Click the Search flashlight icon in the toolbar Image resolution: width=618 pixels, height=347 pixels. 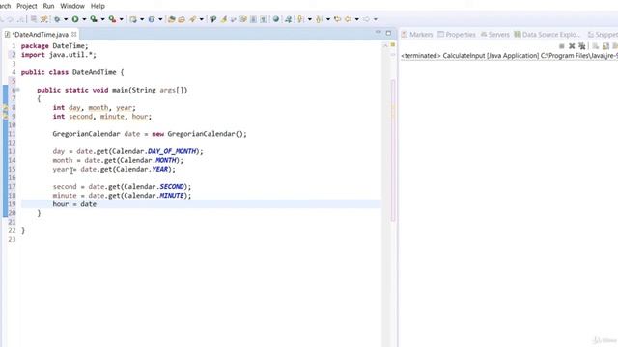(192, 19)
